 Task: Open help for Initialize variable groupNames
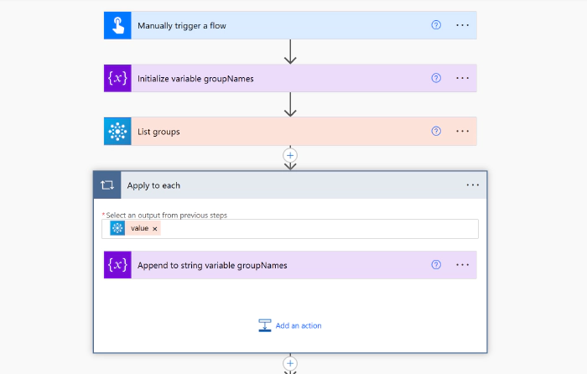[436, 78]
